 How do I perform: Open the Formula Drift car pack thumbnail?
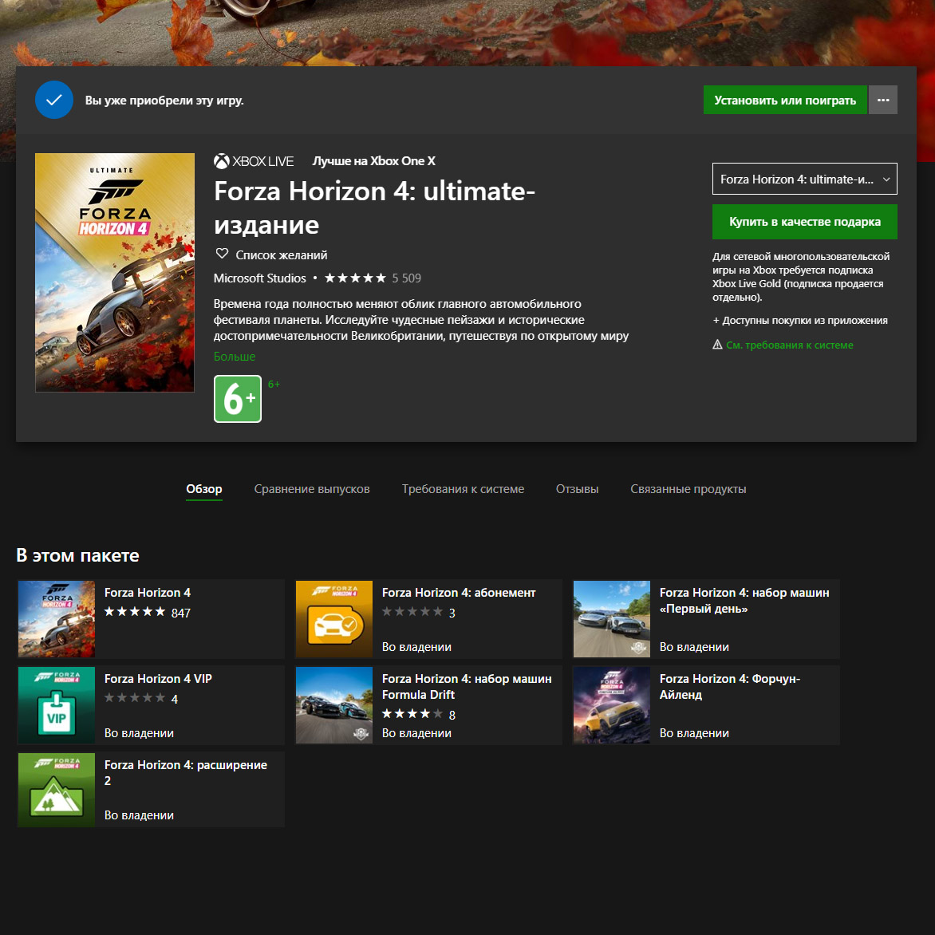pyautogui.click(x=334, y=705)
